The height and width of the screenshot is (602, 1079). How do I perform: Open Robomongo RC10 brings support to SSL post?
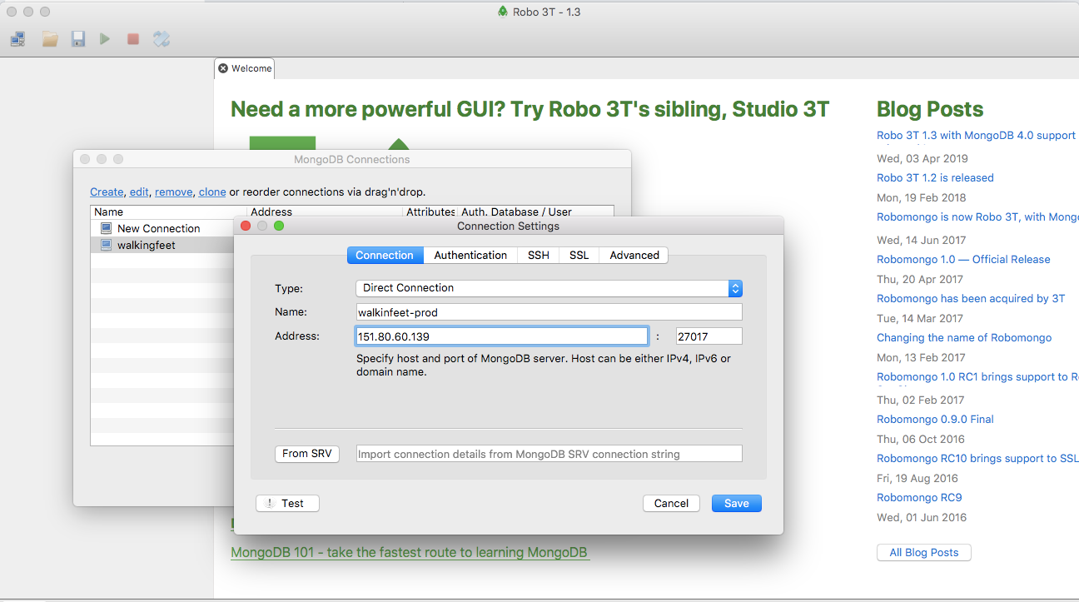(x=977, y=458)
